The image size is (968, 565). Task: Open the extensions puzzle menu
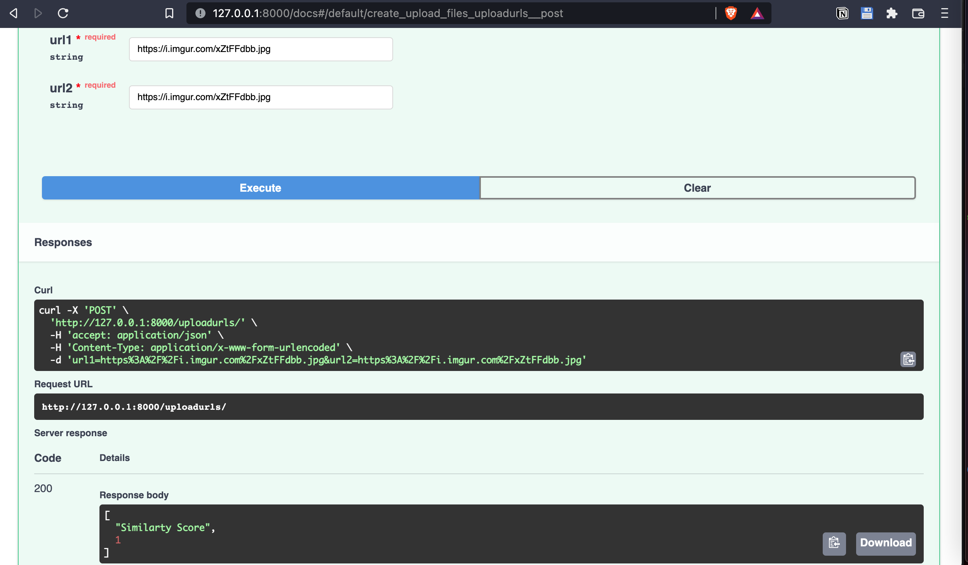point(892,14)
